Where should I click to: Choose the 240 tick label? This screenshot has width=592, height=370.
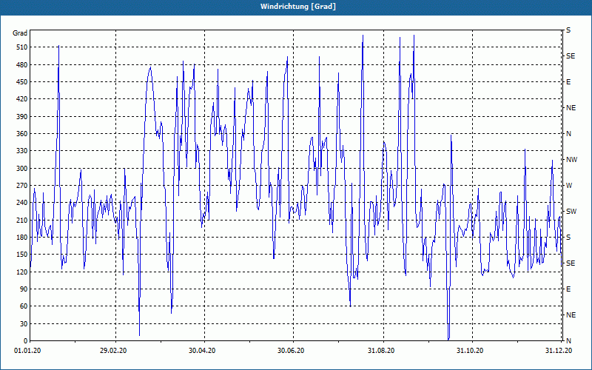pyautogui.click(x=22, y=203)
